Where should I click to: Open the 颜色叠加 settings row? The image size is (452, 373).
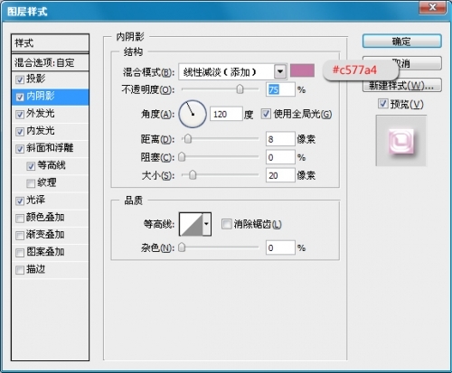point(50,218)
